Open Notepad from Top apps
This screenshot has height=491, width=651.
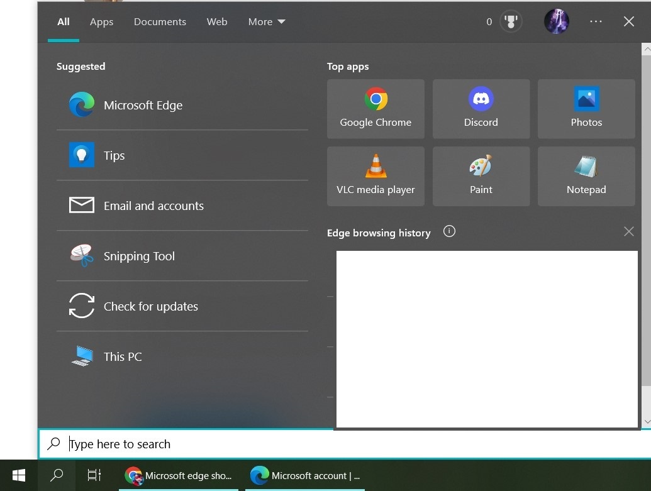coord(586,176)
